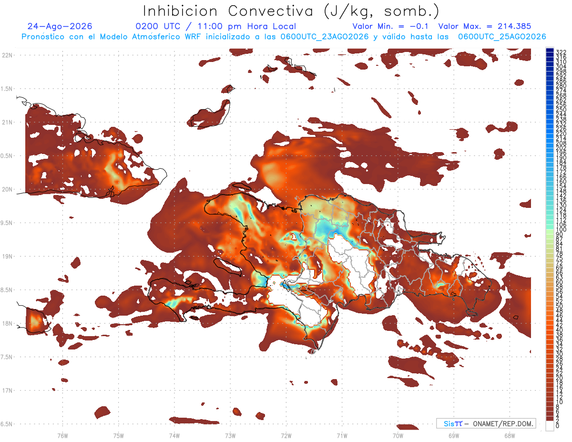572x442 pixels.
Task: Click the "SisTT - ONAMET/REP.DOM." credit box
Action: tap(486, 423)
